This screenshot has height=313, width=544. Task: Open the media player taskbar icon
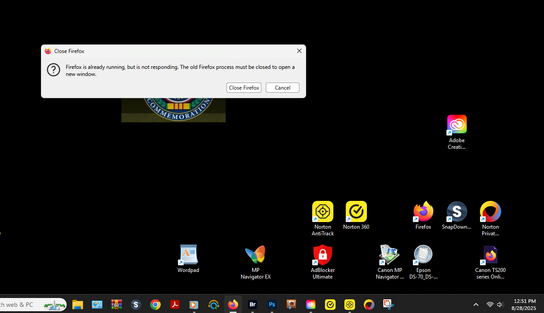click(194, 305)
